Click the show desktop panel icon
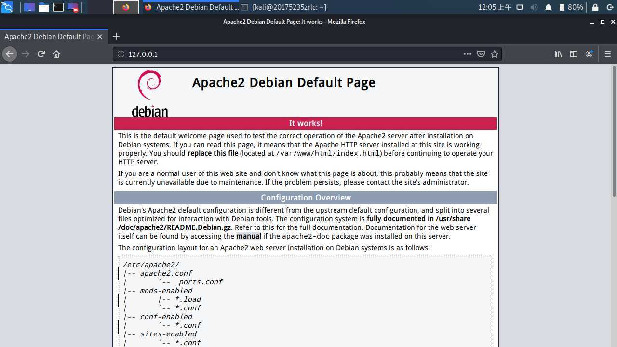This screenshot has width=617, height=347. click(29, 7)
